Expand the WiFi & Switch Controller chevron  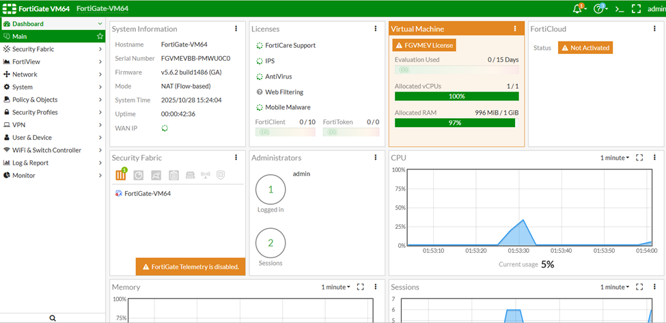(100, 150)
